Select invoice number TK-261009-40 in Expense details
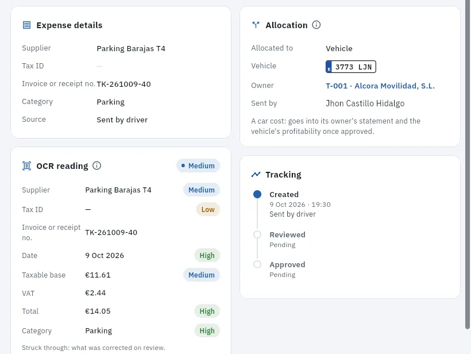 click(123, 84)
